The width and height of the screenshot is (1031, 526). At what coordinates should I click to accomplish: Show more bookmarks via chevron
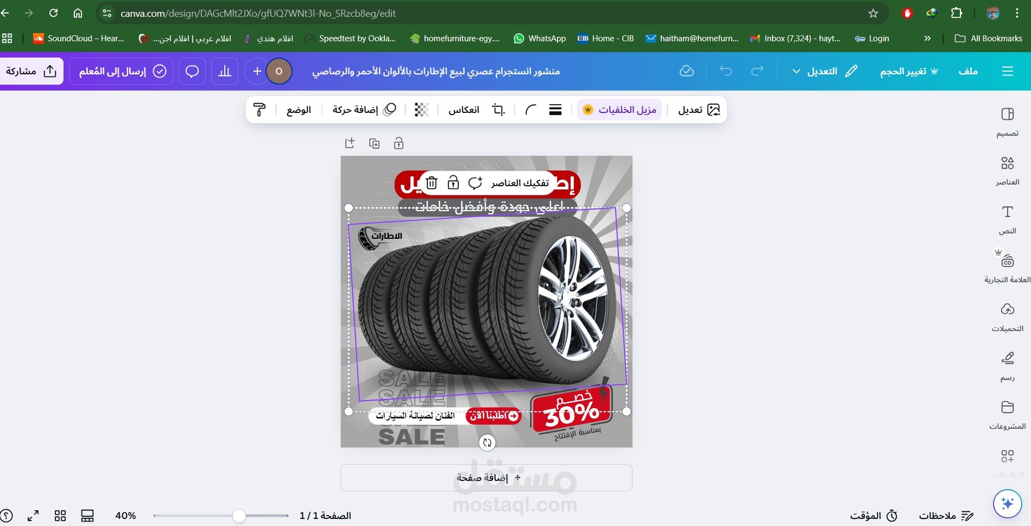coord(927,39)
